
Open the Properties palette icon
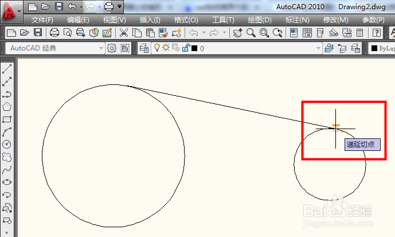(294, 33)
